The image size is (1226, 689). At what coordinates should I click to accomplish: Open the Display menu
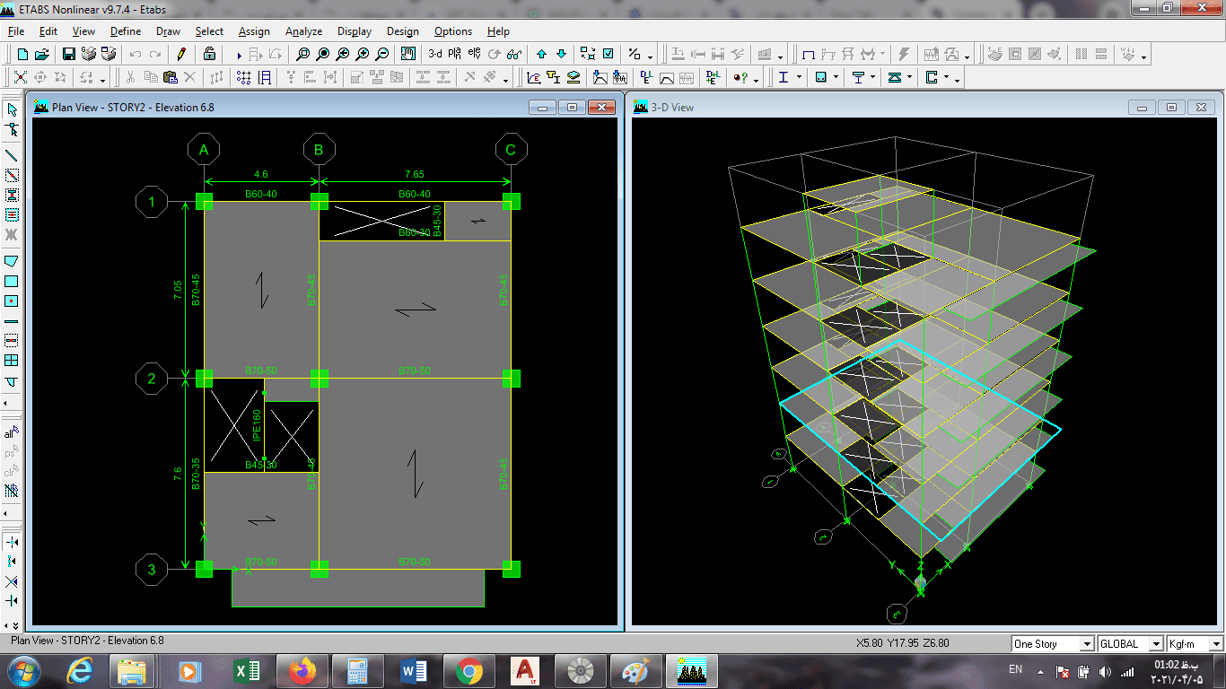[x=355, y=31]
